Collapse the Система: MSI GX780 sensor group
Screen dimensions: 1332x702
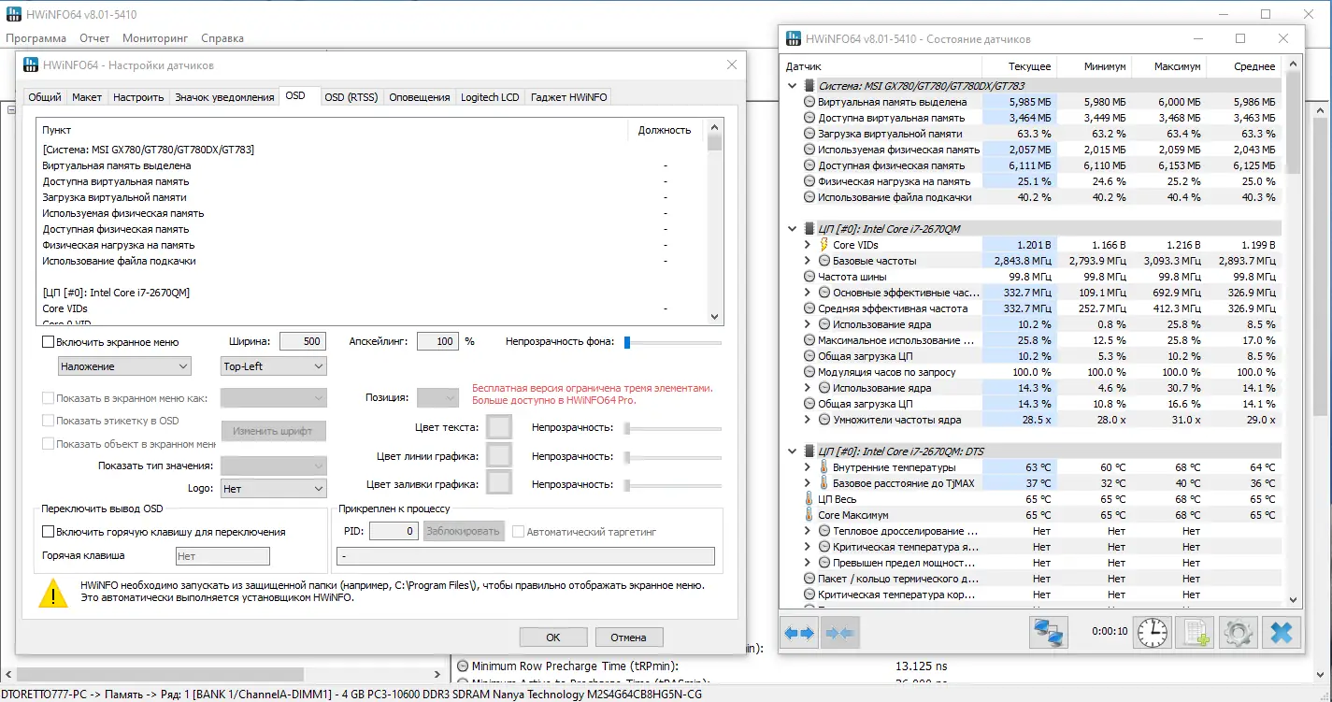pyautogui.click(x=794, y=85)
